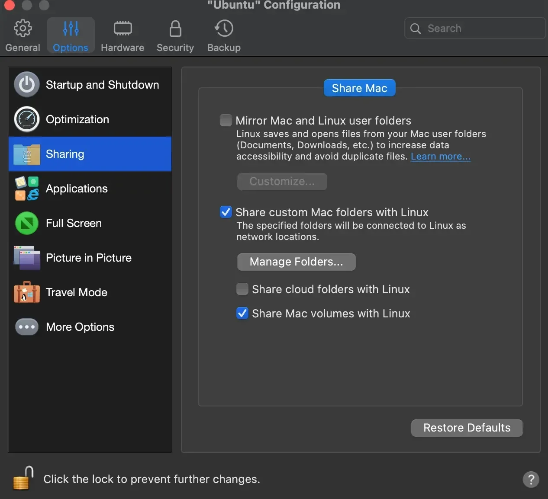Click the Full Screen green icon
The width and height of the screenshot is (548, 499).
tap(27, 223)
